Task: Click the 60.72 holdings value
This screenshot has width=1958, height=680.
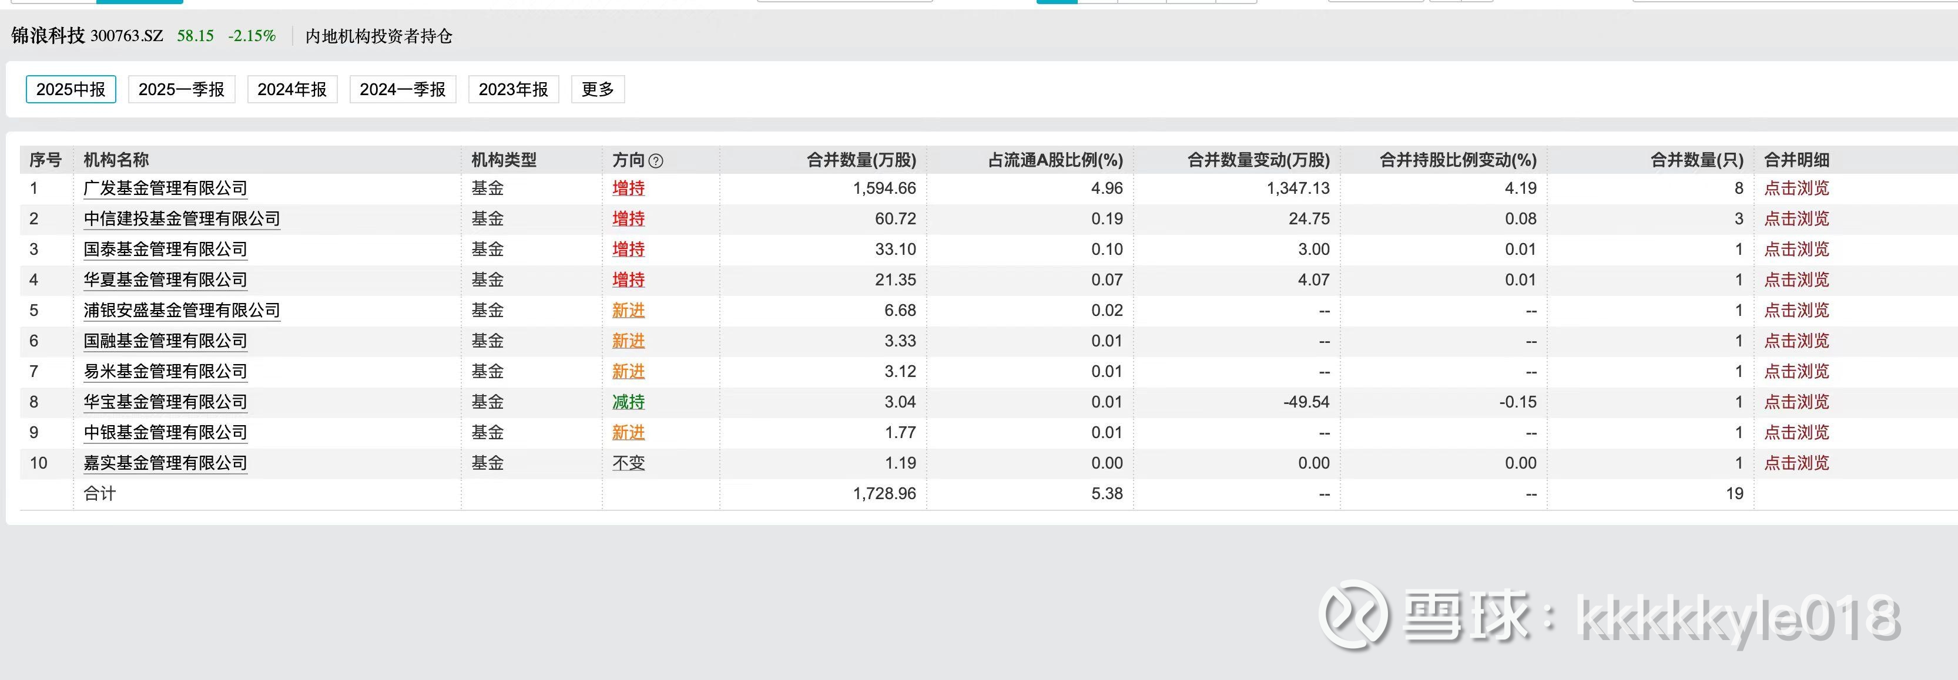Action: (x=896, y=219)
